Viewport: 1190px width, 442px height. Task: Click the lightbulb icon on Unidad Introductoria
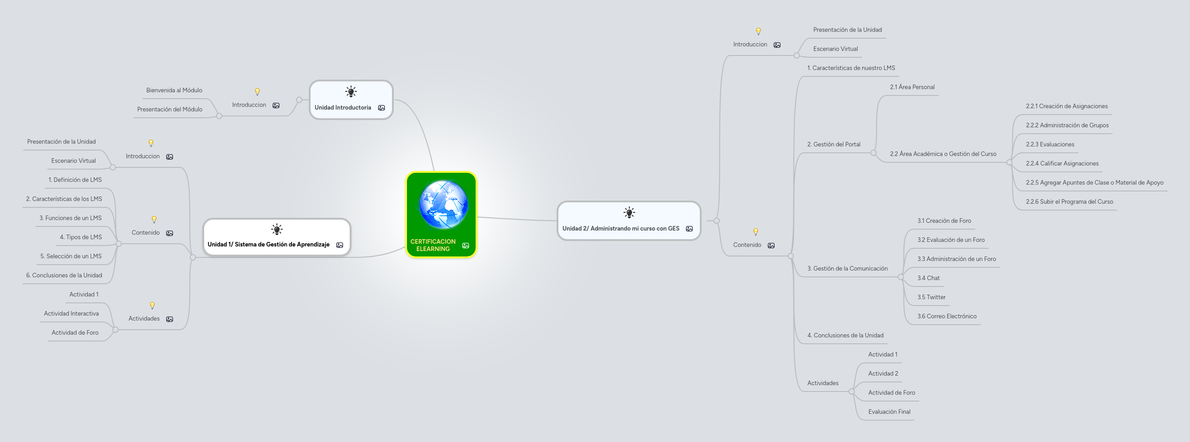[x=351, y=92]
